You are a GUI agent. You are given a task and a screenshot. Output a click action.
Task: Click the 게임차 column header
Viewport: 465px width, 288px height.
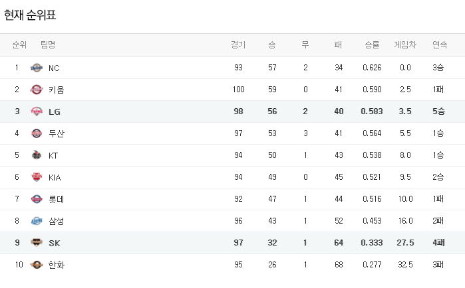[405, 45]
